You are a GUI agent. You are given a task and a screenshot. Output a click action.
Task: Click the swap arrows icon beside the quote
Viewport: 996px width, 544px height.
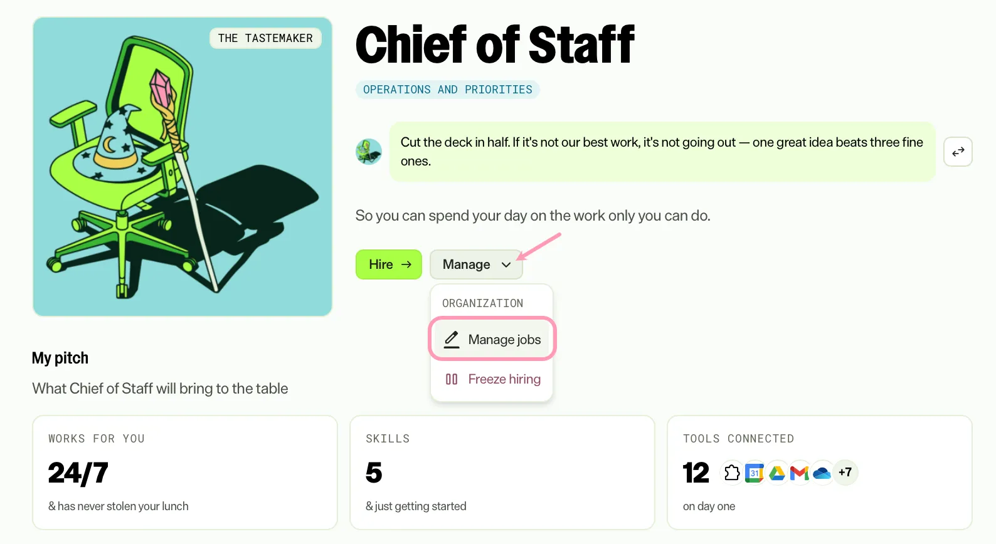point(958,152)
